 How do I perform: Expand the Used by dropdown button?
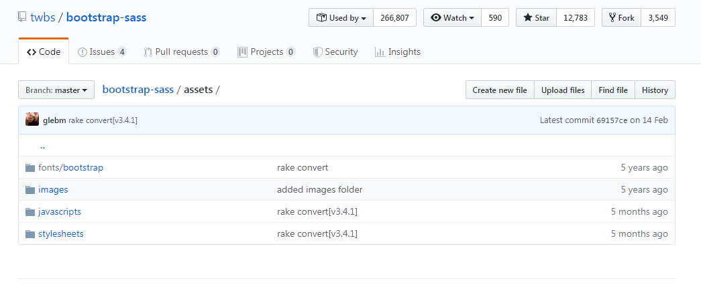point(341,18)
